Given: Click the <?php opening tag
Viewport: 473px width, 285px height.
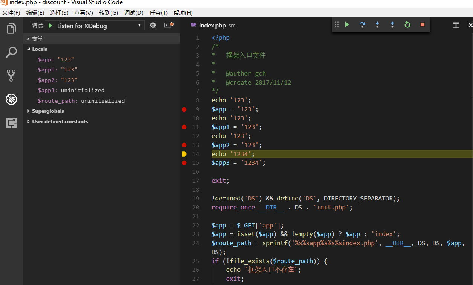Looking at the screenshot, I should pos(221,38).
